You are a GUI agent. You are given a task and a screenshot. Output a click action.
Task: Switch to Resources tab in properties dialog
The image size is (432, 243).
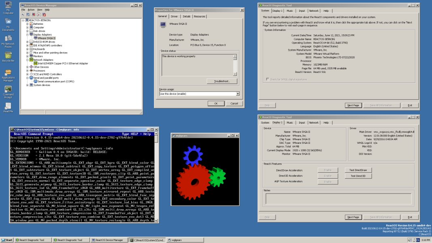(x=199, y=17)
